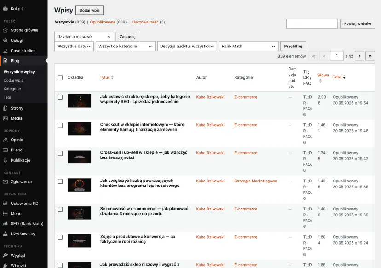Open Opinie via its people icon
The width and height of the screenshot is (381, 268).
tap(6, 140)
